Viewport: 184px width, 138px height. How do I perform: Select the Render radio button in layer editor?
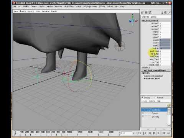155,97
